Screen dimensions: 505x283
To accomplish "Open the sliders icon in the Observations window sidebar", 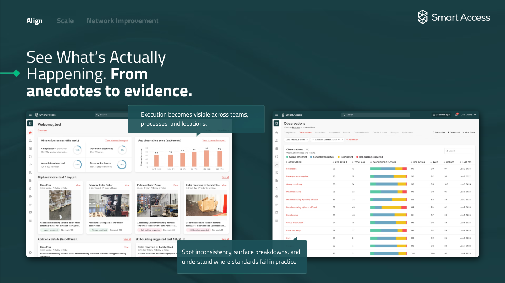I will point(276,221).
